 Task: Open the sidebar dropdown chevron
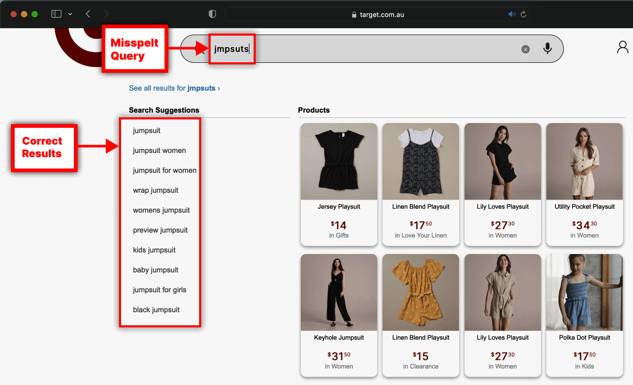[x=70, y=14]
